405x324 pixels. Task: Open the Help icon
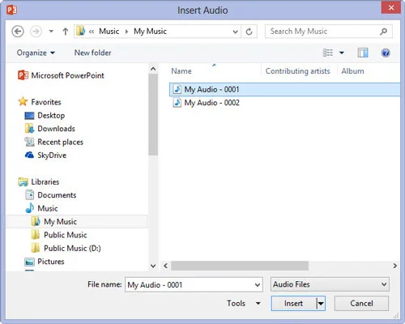pyautogui.click(x=386, y=53)
